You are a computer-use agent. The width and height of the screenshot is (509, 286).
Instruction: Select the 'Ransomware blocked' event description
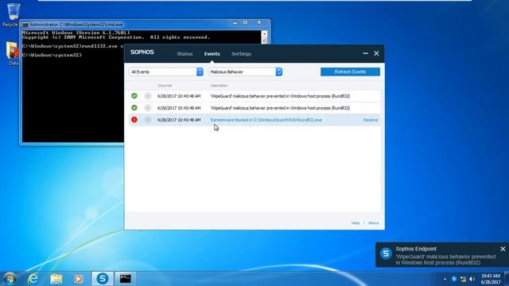[x=266, y=120]
